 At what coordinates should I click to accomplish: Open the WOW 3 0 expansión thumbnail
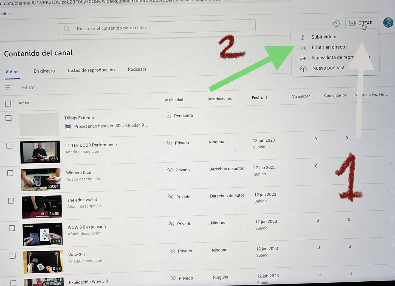(x=43, y=234)
